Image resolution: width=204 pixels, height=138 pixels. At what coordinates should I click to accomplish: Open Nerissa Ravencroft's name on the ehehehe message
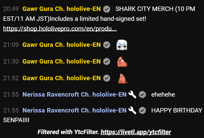click(75, 95)
